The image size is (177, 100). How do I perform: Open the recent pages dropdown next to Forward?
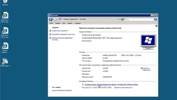pyautogui.click(x=57, y=19)
